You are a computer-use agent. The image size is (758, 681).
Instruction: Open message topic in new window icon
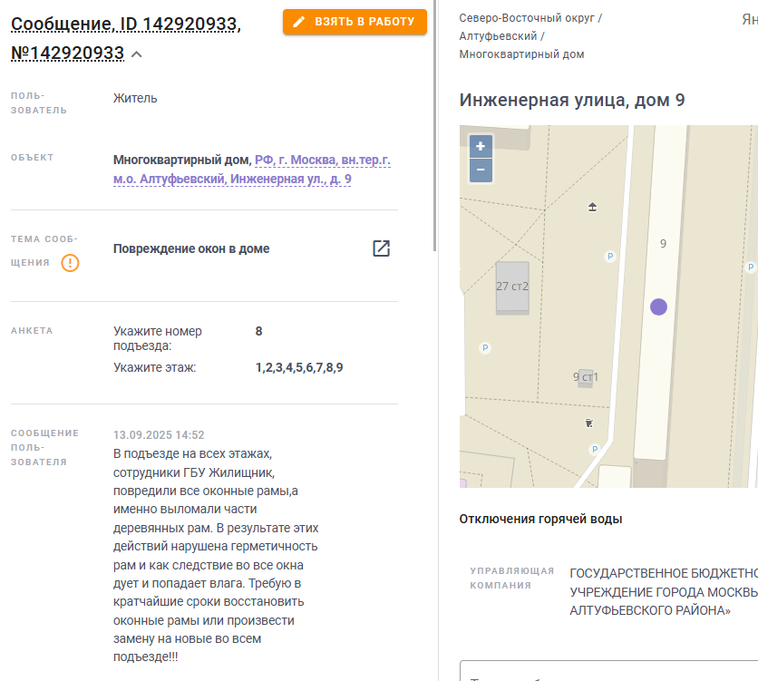381,248
